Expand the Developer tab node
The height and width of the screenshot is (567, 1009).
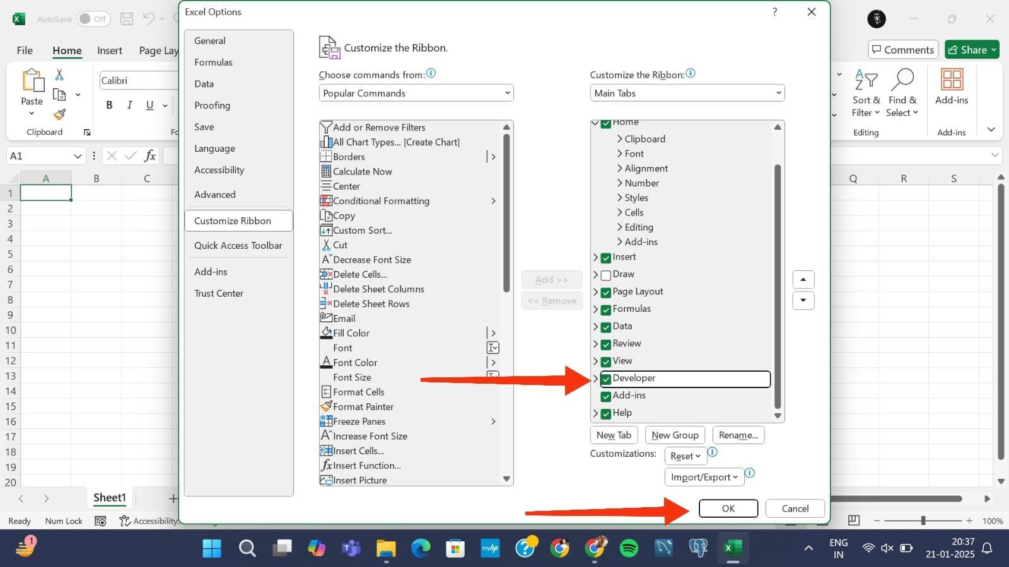pos(595,378)
